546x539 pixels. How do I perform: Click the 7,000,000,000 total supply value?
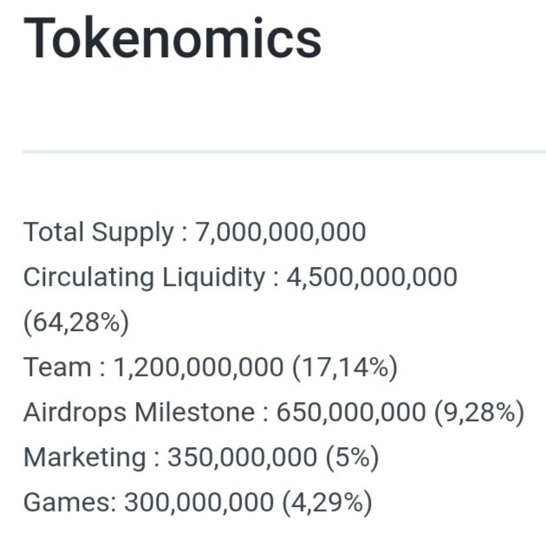(280, 232)
